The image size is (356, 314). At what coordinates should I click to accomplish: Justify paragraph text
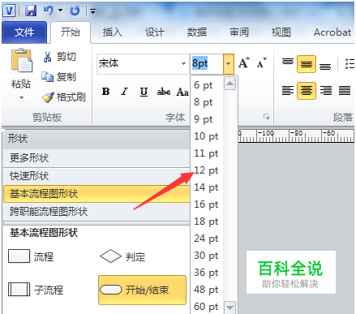pos(345,91)
